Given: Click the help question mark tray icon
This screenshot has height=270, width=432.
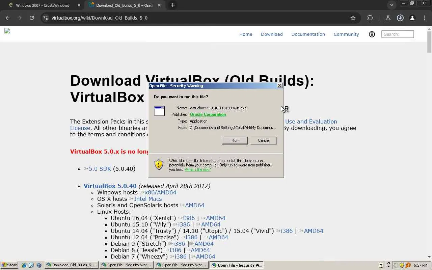Looking at the screenshot, I should click(x=381, y=265).
